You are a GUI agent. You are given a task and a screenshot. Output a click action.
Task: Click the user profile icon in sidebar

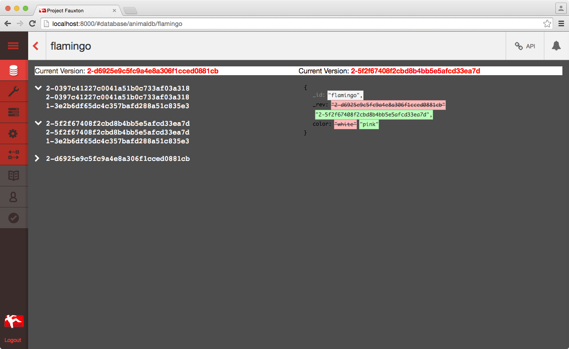click(14, 197)
